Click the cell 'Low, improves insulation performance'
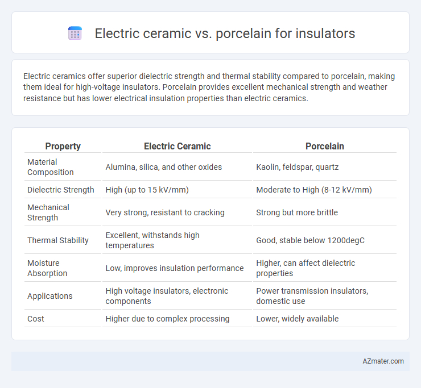Screen dimensions: 421x388 (x=175, y=268)
